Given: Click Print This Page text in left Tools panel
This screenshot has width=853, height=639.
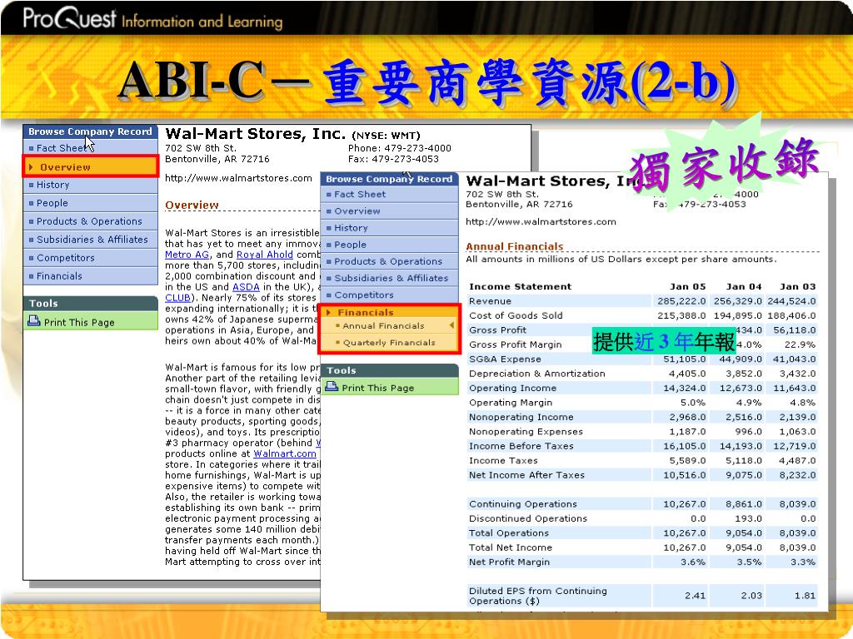Looking at the screenshot, I should pyautogui.click(x=79, y=322).
